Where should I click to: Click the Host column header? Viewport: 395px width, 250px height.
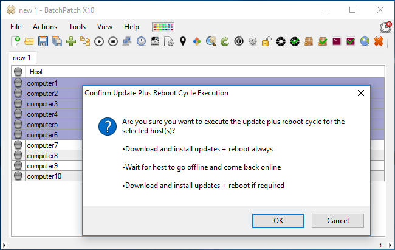click(36, 72)
